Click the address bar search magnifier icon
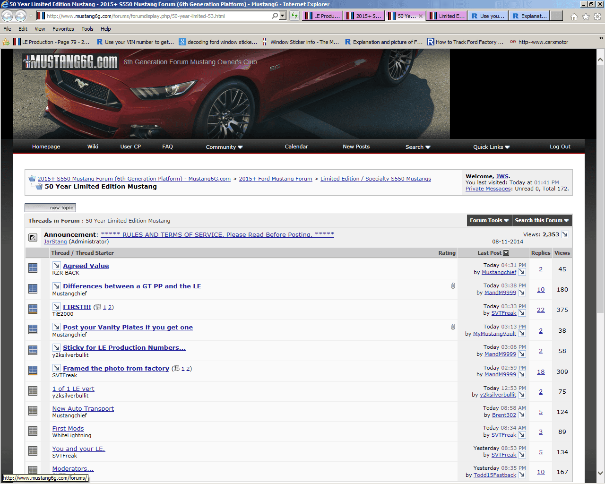Screen dimensions: 605x484 (x=275, y=16)
